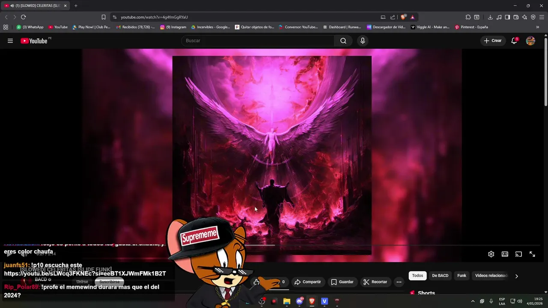Close the SLOWED CELERITAS tab
Image resolution: width=548 pixels, height=308 pixels.
tap(66, 6)
